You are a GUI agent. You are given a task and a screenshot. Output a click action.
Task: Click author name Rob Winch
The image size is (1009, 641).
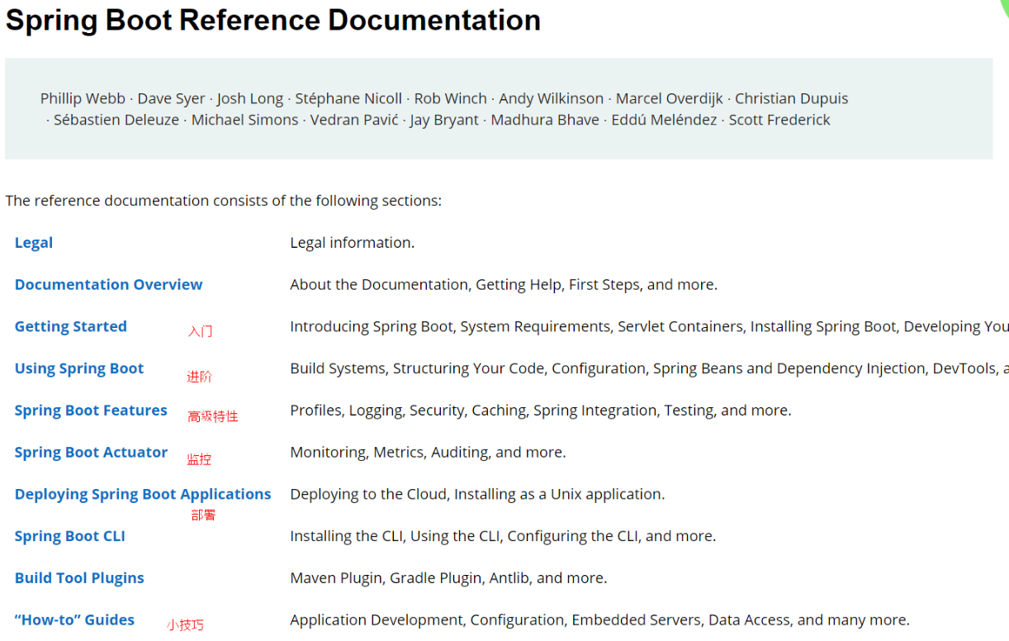click(x=450, y=99)
